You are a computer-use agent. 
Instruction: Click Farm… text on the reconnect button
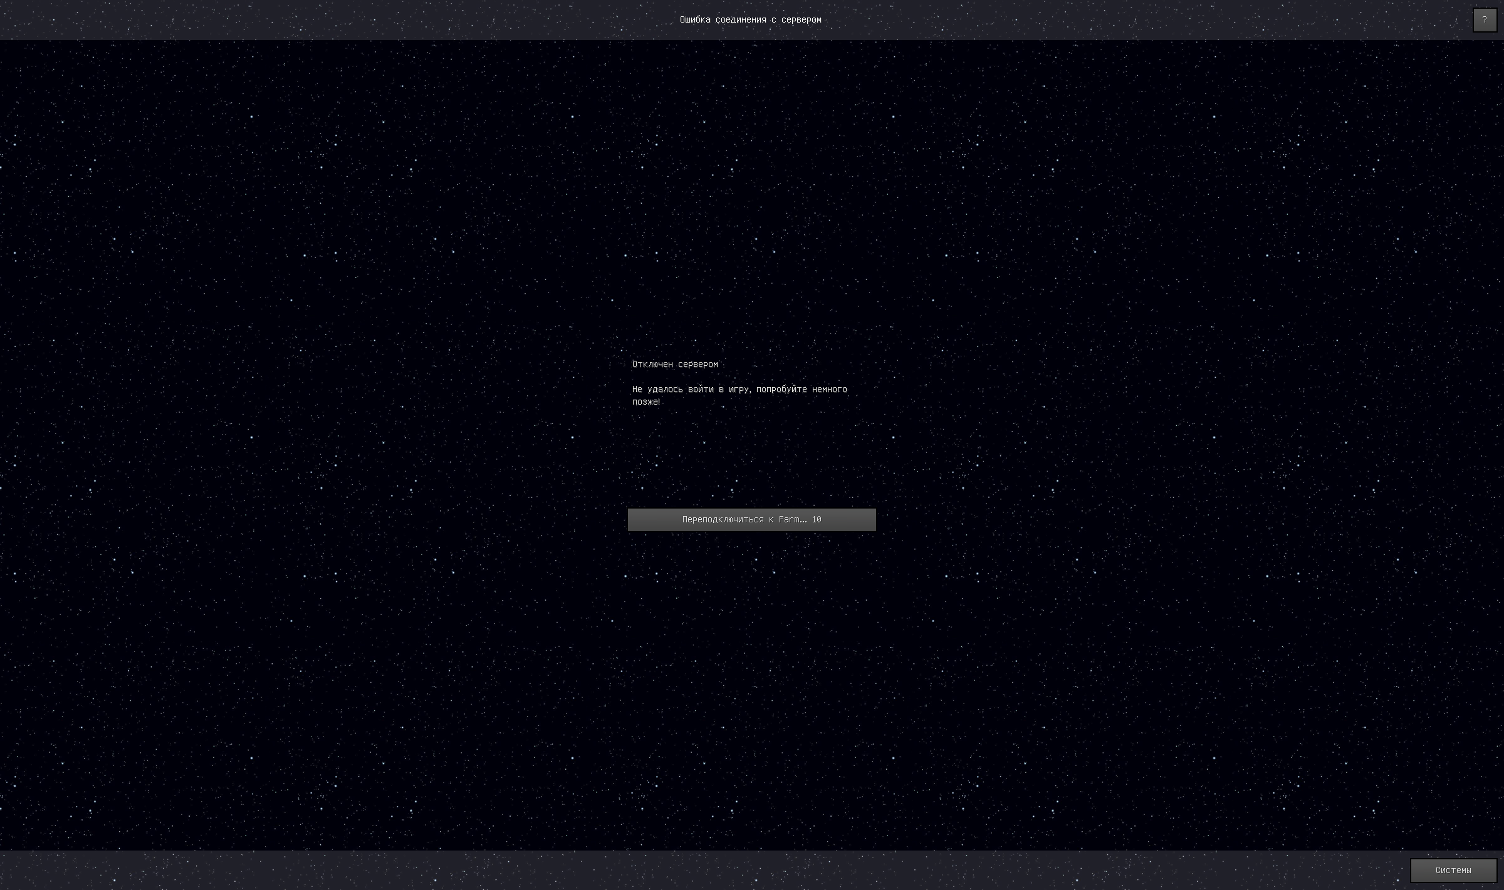tap(792, 519)
